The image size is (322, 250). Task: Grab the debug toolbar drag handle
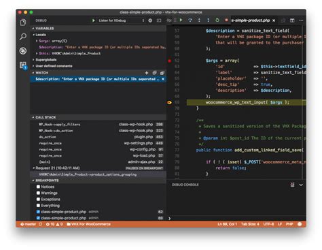[x=175, y=20]
